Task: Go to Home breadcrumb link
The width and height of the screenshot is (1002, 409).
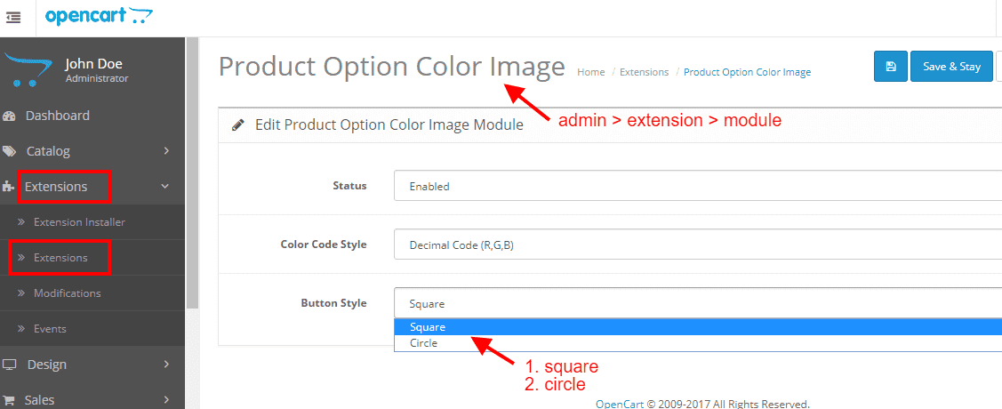Action: (590, 72)
